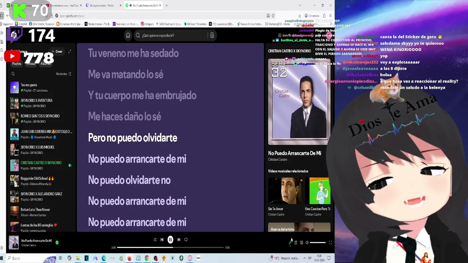Open ROMEO SANTOS X SKYNORIO playlist
Viewport: 468px width, 263px height.
coord(42,119)
